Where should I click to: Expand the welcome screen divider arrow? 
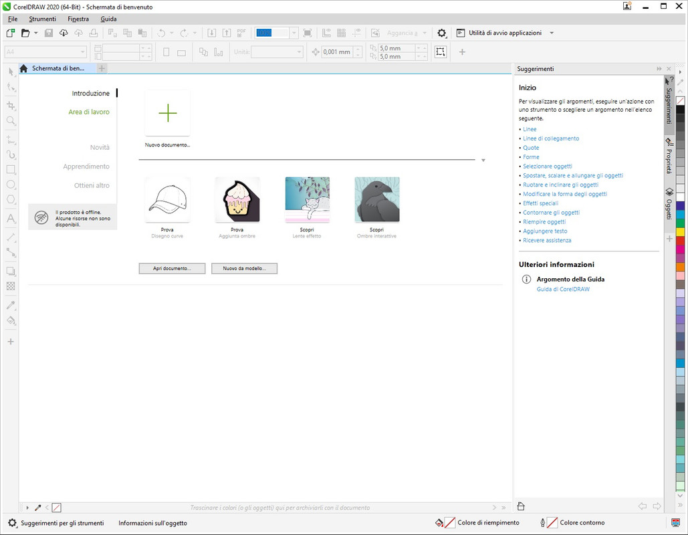pos(483,160)
